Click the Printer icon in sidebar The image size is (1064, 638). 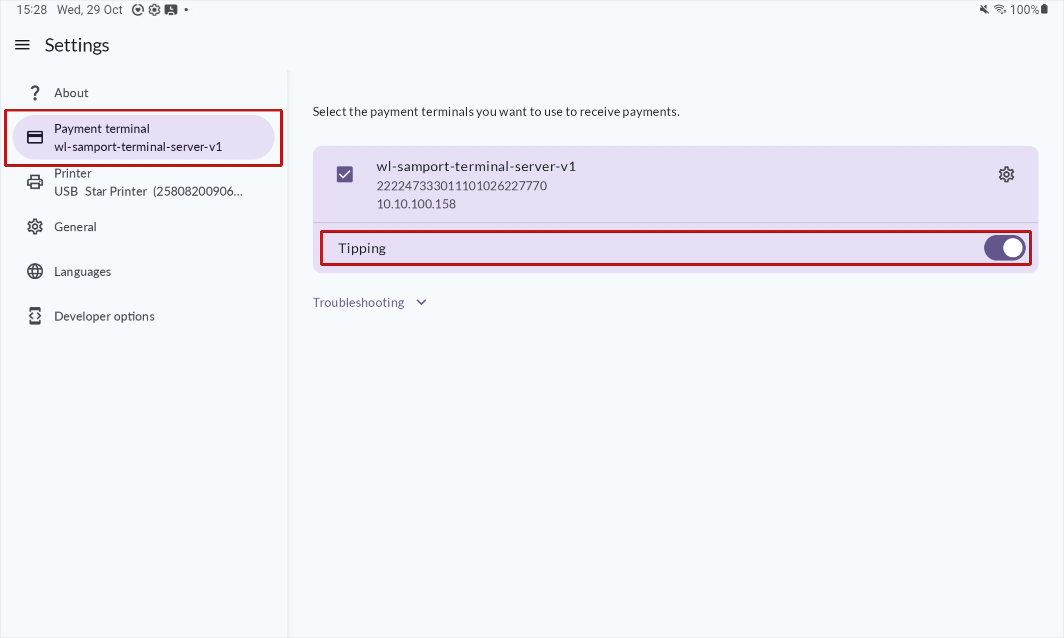[35, 182]
